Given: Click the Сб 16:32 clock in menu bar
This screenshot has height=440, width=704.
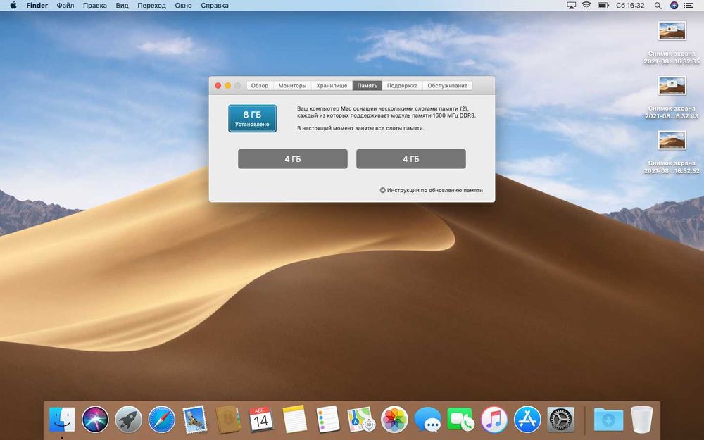Looking at the screenshot, I should tap(630, 6).
